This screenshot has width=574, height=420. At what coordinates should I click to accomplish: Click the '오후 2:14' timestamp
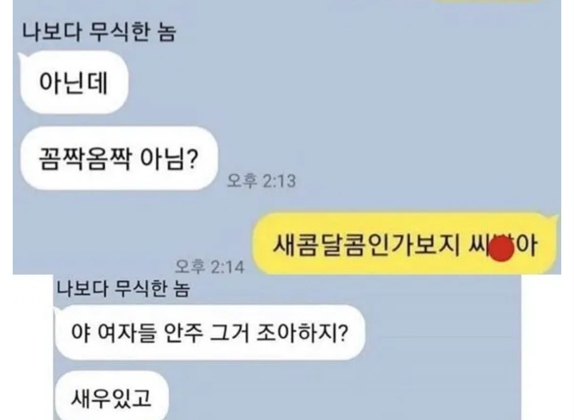[x=209, y=267]
